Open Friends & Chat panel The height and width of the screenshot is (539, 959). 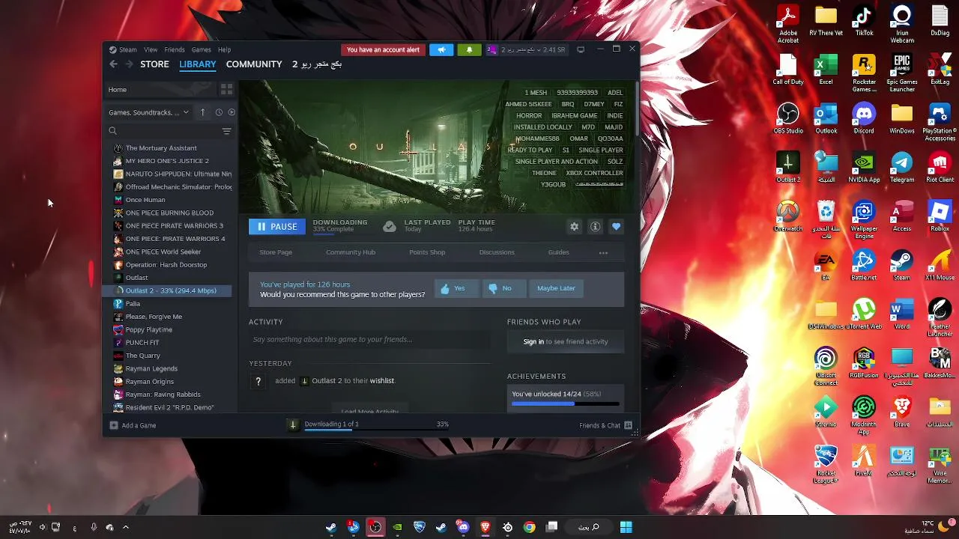tap(605, 425)
